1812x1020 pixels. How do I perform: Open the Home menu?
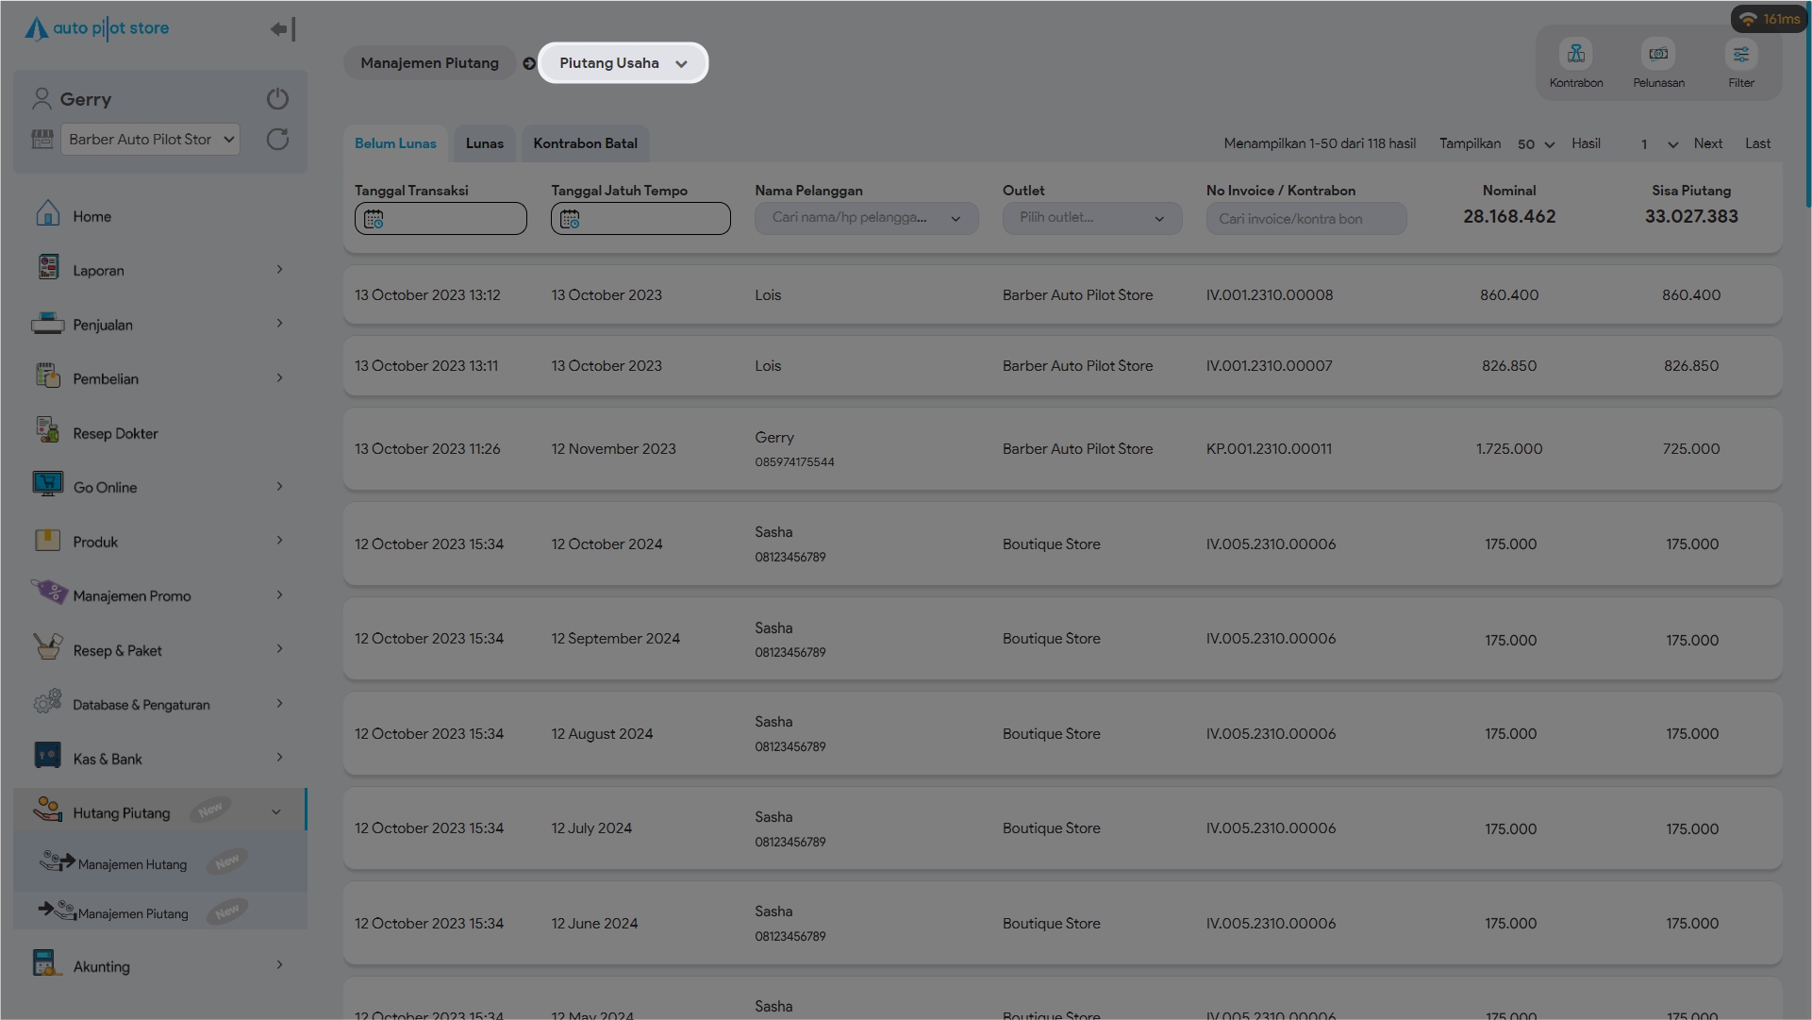click(x=92, y=216)
